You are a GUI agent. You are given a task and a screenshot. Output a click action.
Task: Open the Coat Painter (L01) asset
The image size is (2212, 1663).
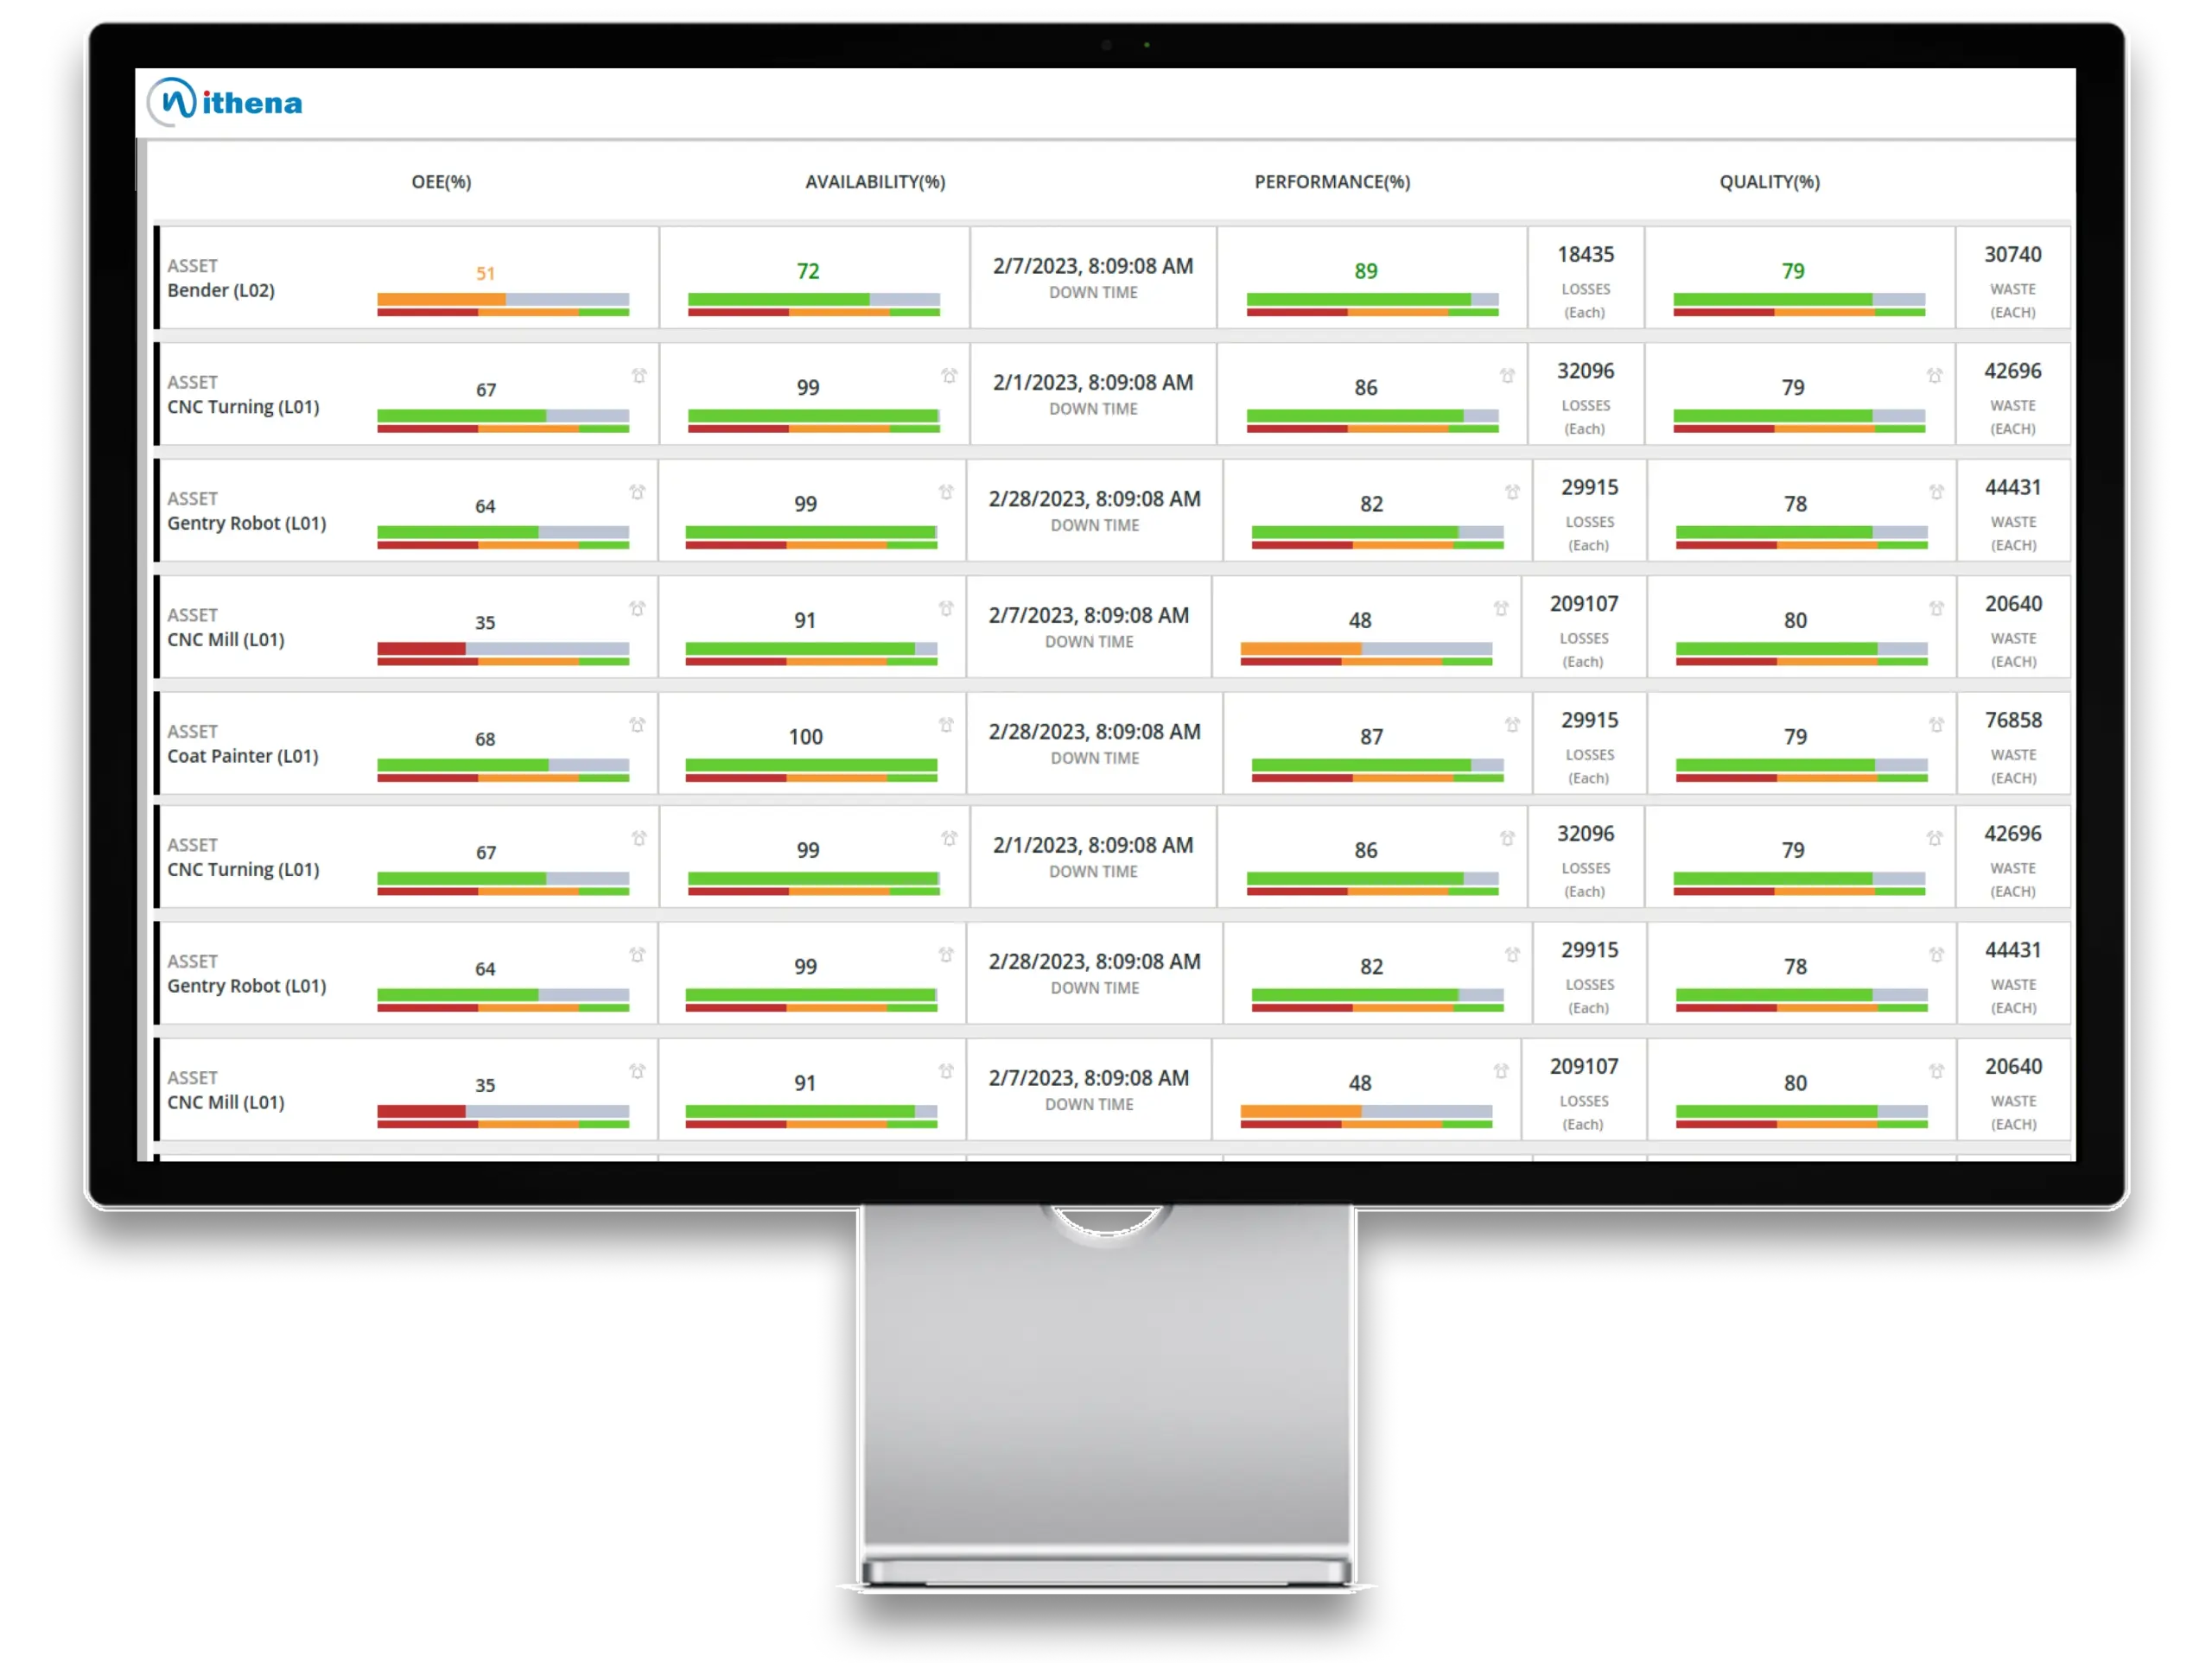(243, 756)
